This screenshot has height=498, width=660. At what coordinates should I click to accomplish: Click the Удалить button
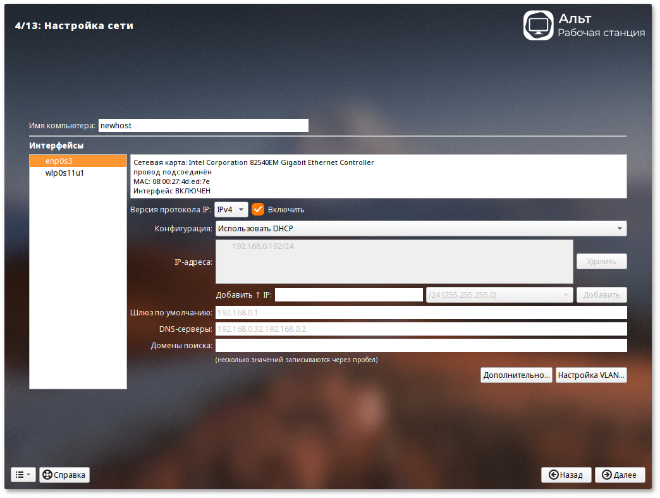[601, 261]
